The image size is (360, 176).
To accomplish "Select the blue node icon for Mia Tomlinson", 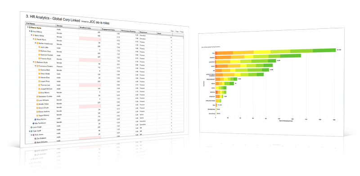I will pyautogui.click(x=33, y=123).
